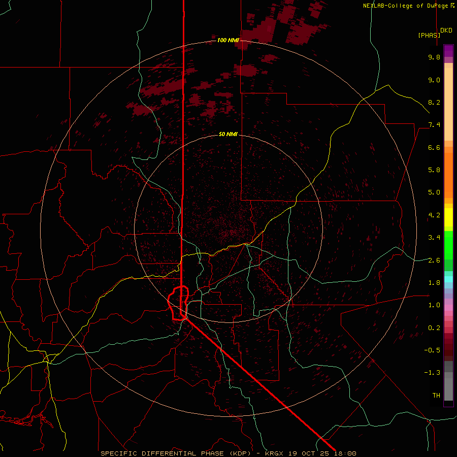Image resolution: width=457 pixels, height=457 pixels.
Task: Click the bold red warning polygon outline
Action: pos(178,303)
